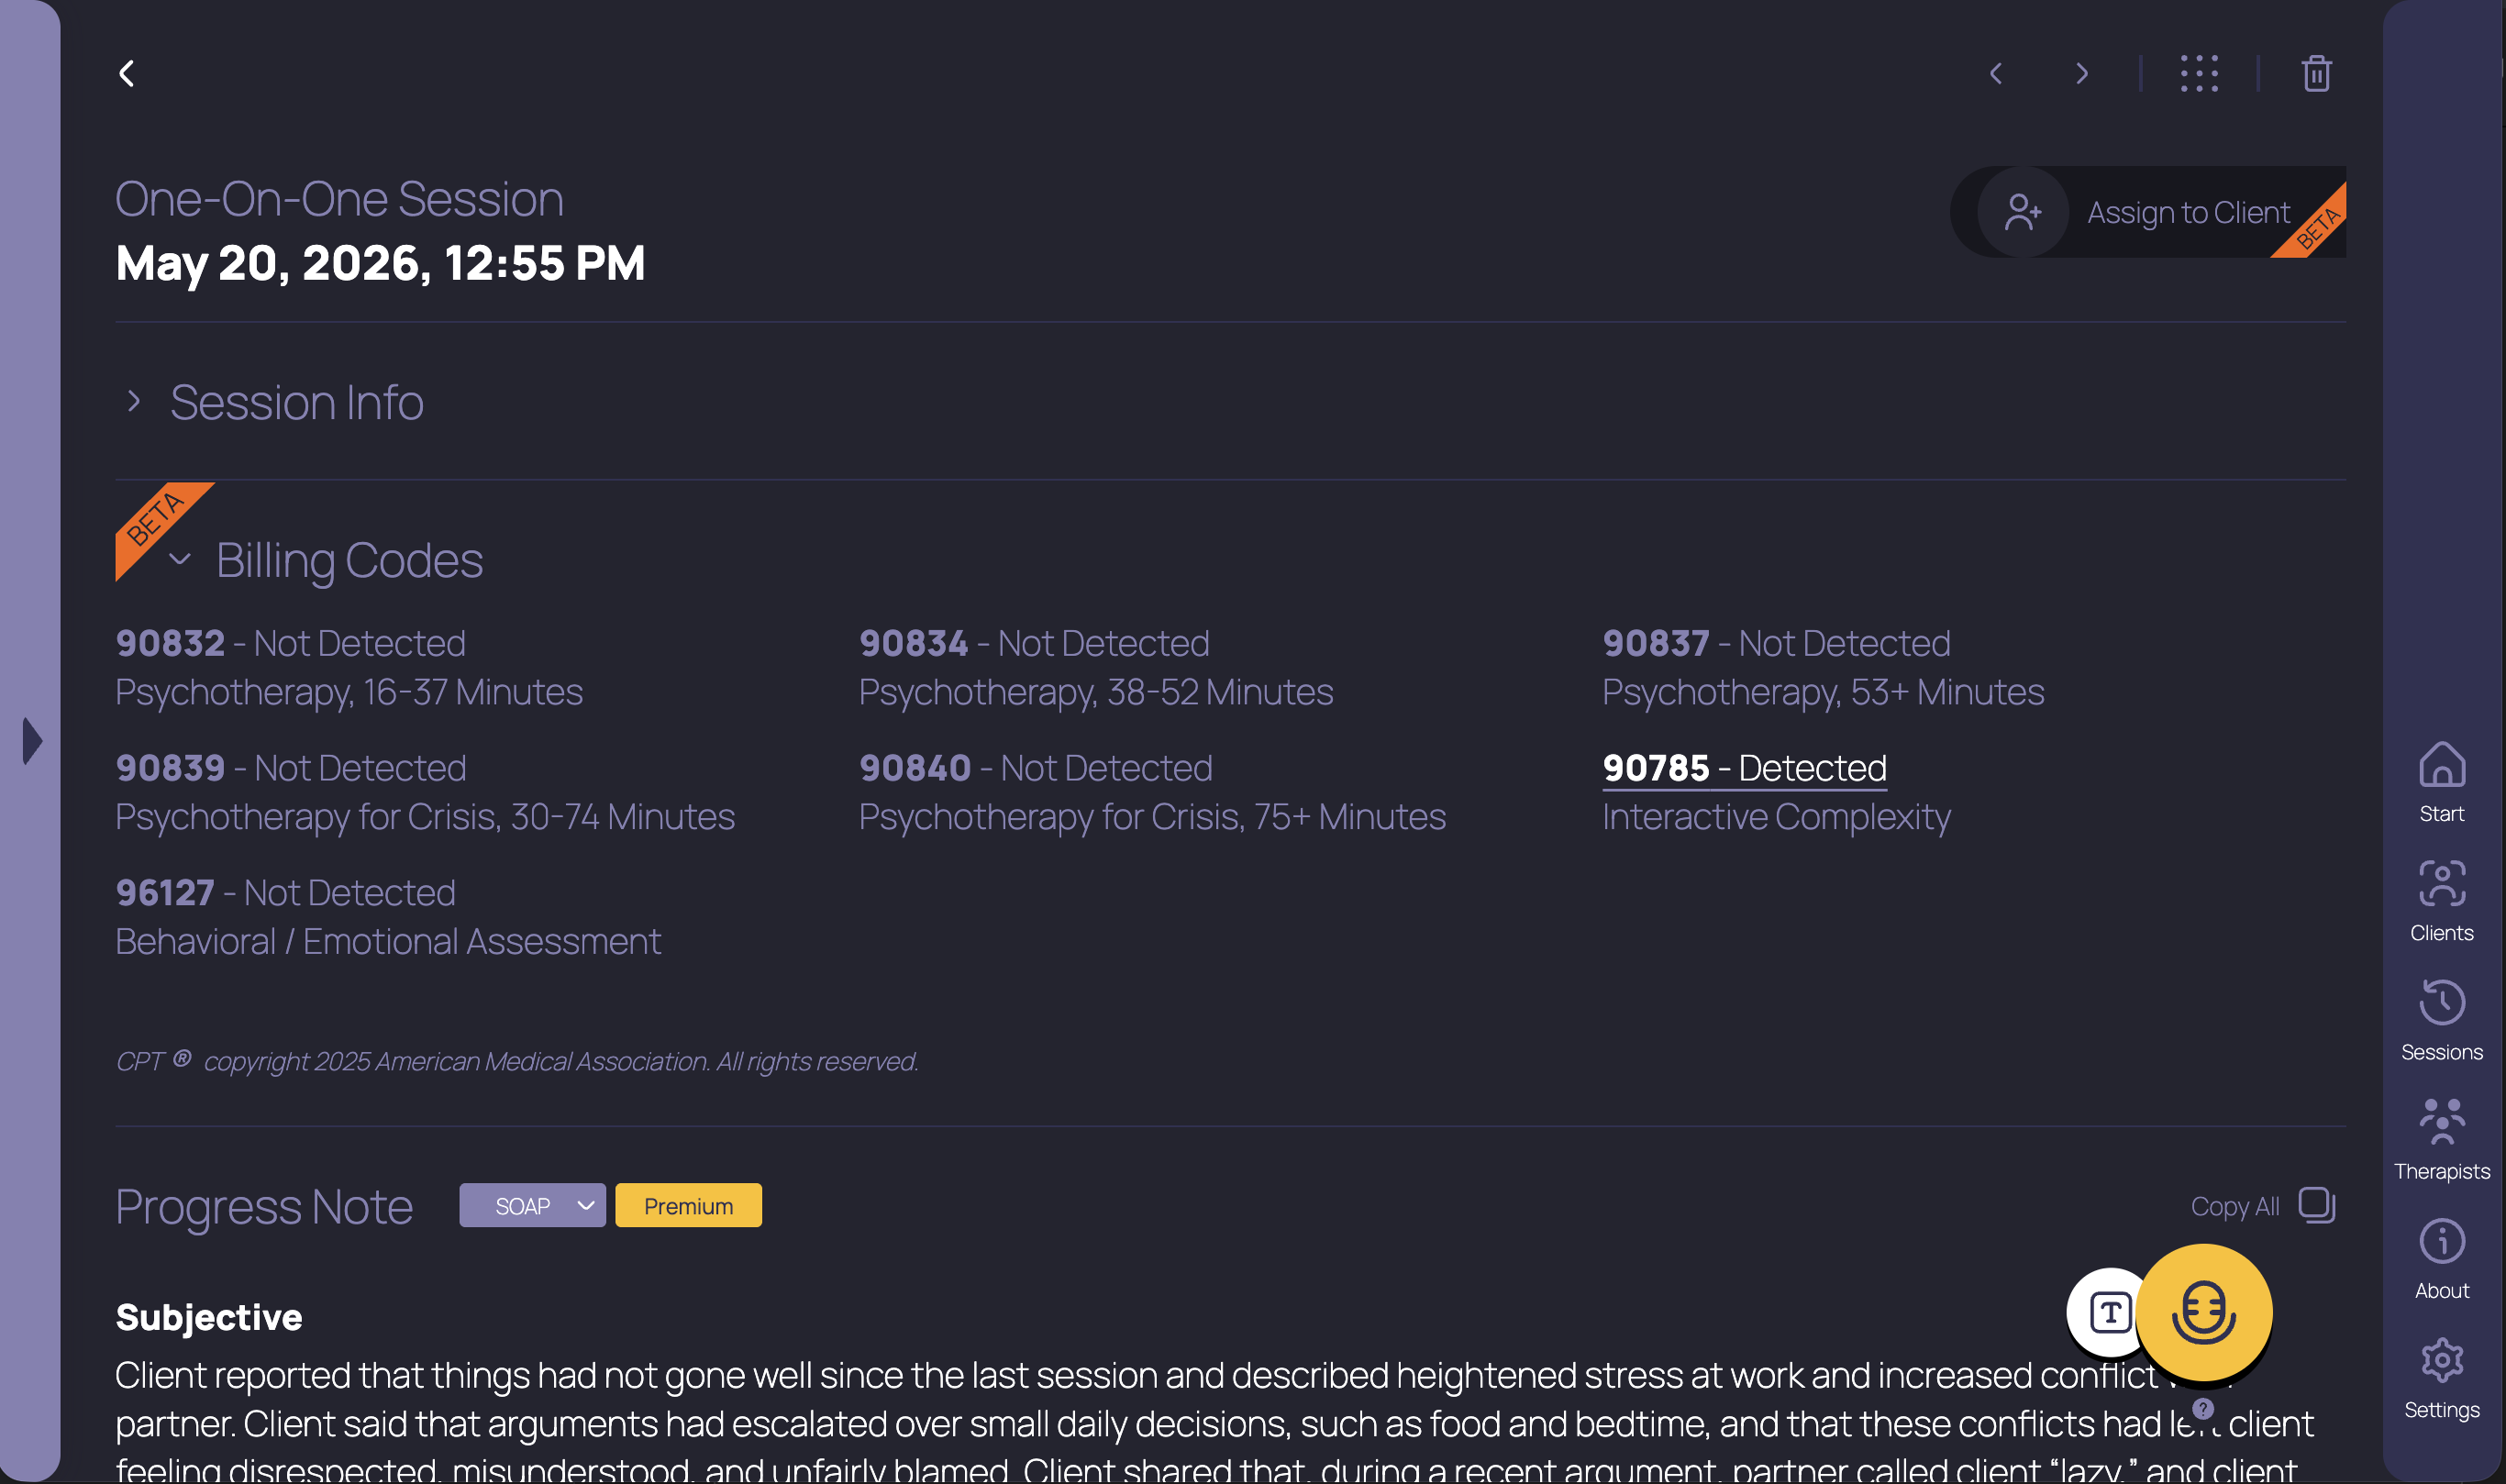Collapse the Billing Codes section
2506x1484 pixels.
[180, 559]
